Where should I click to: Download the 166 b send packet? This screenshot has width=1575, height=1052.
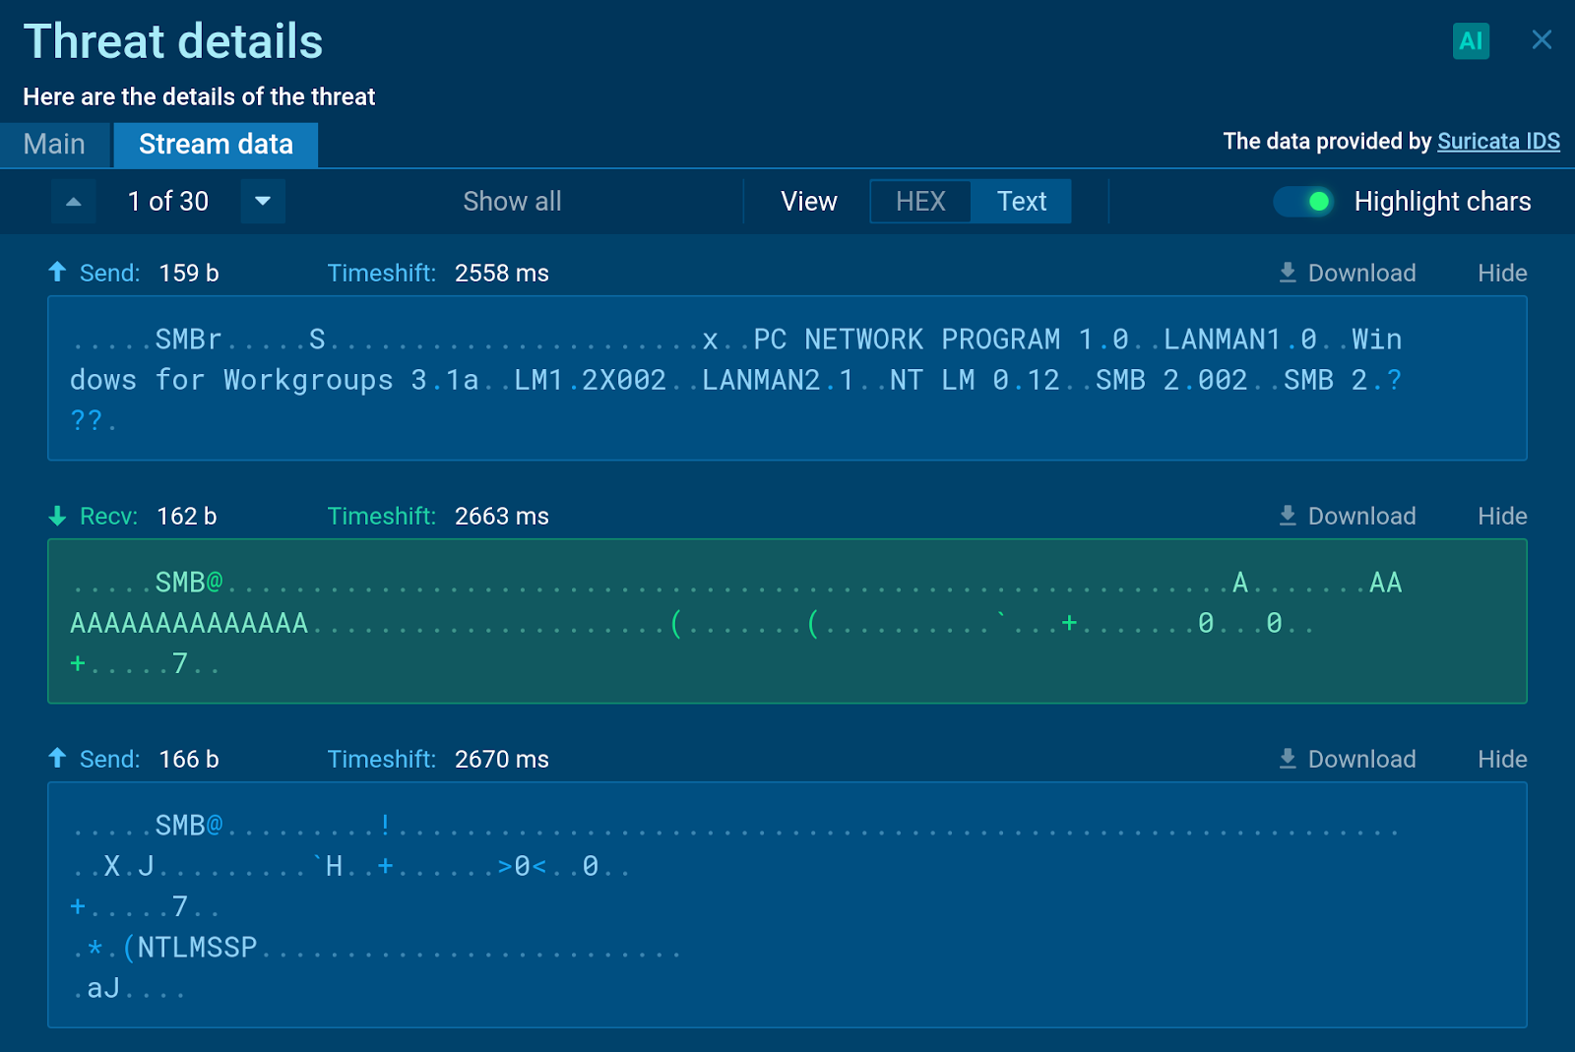click(1347, 760)
